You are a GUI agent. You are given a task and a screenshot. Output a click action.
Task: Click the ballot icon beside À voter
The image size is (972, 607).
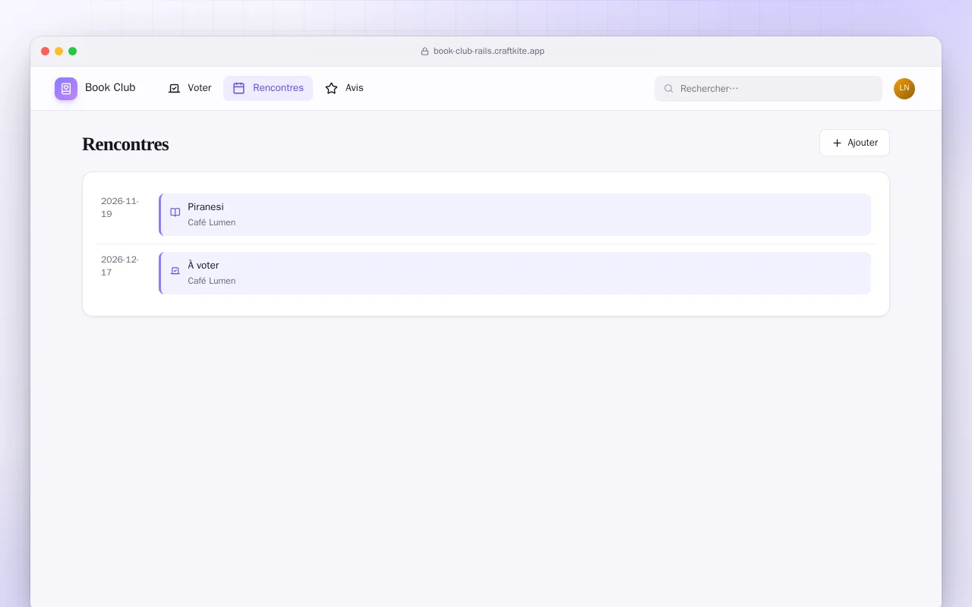tap(175, 271)
